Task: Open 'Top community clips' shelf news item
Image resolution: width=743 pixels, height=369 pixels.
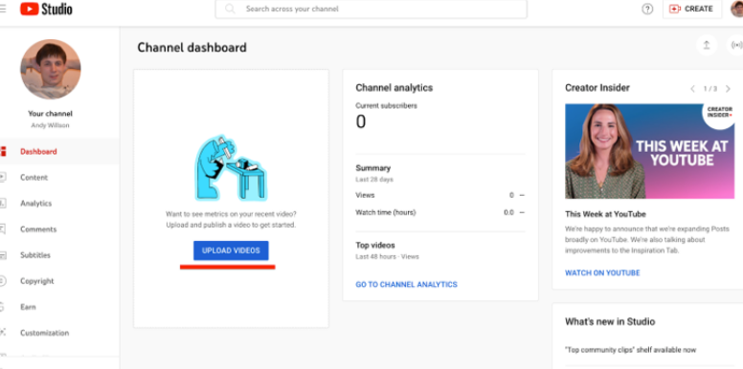Action: 630,350
